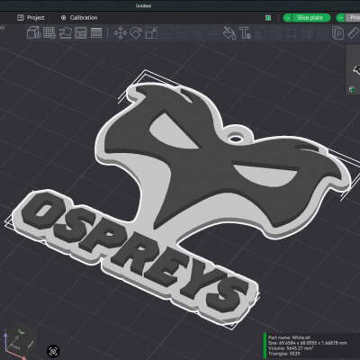This screenshot has width=360, height=360.
Task: Select the Text shape tool
Action: coord(245,32)
